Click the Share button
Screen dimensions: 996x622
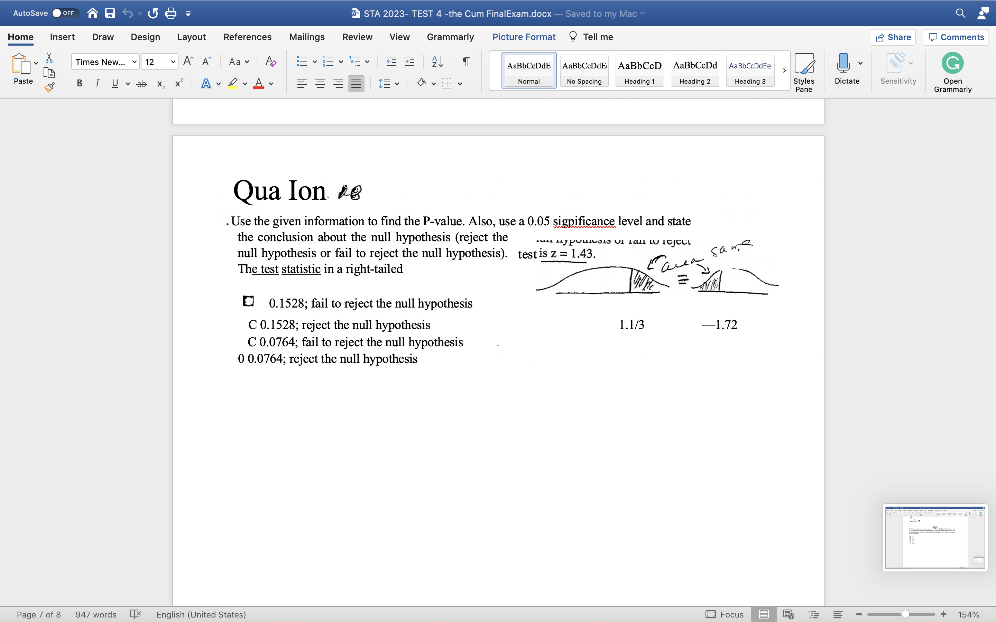[894, 37]
